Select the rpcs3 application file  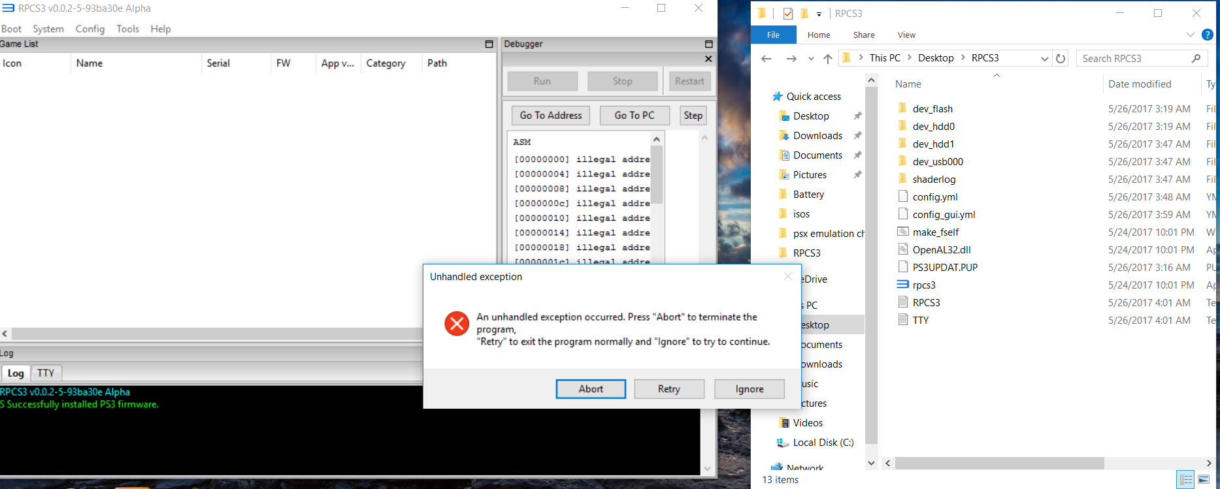point(924,285)
